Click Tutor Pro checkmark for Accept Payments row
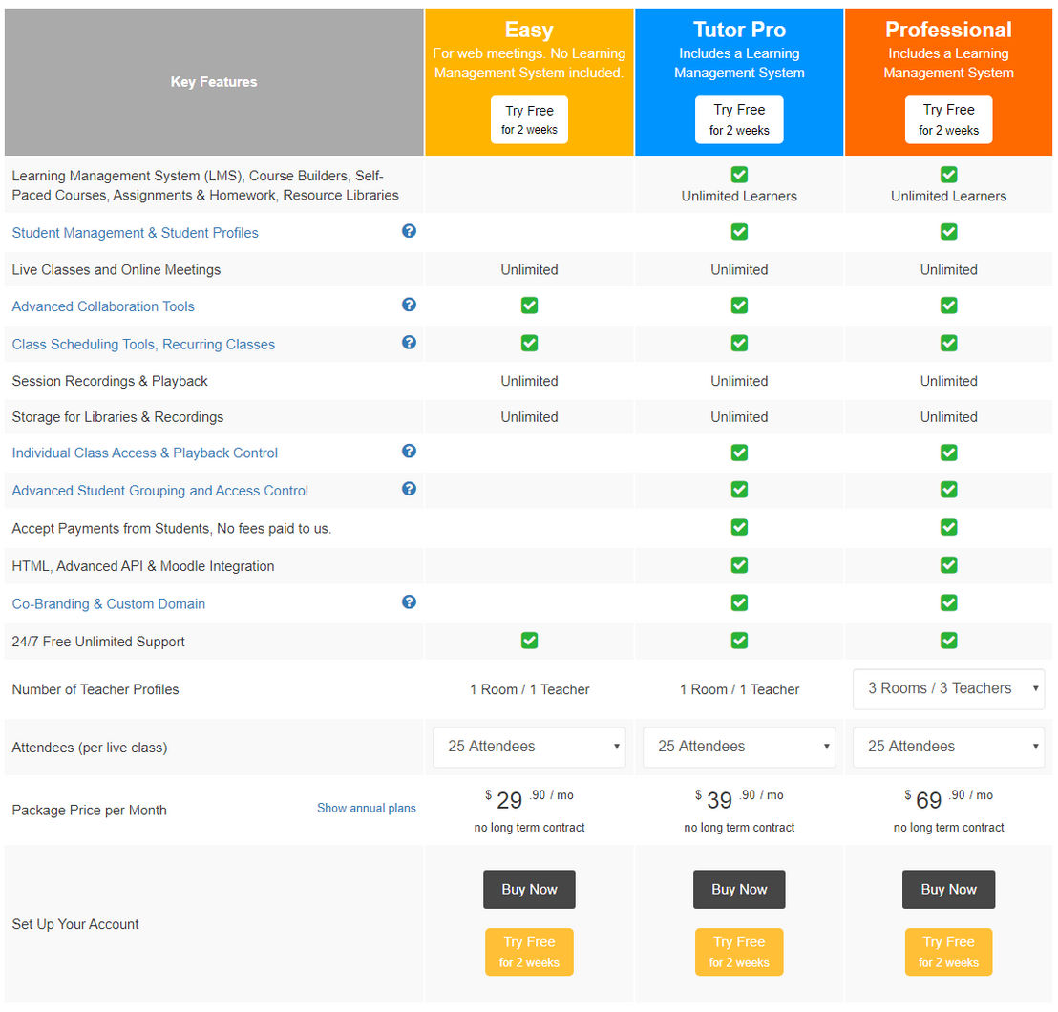This screenshot has height=1012, width=1058. coord(739,528)
